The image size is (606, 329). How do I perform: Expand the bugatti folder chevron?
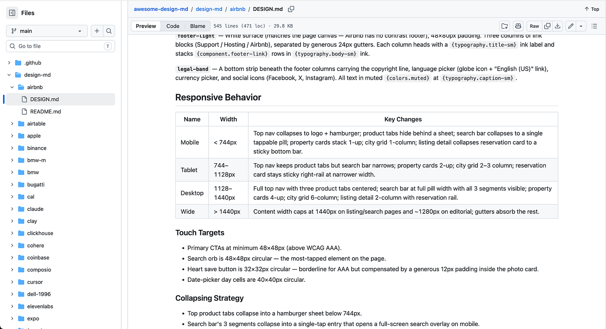[x=12, y=184]
